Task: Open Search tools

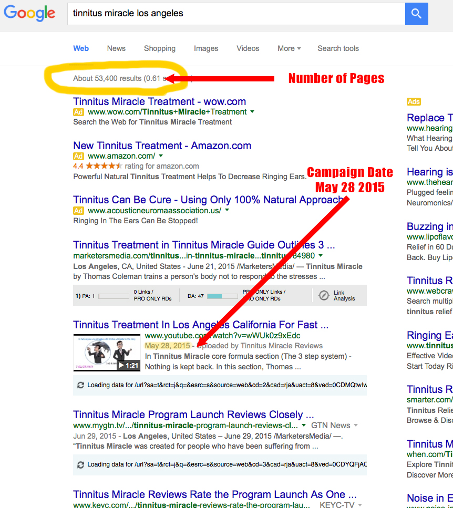Action: point(338,49)
